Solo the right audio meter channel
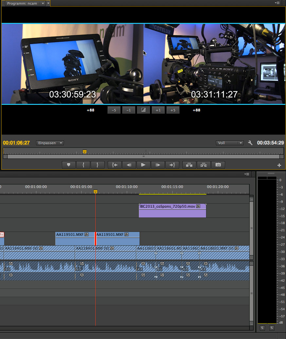 click(272, 328)
